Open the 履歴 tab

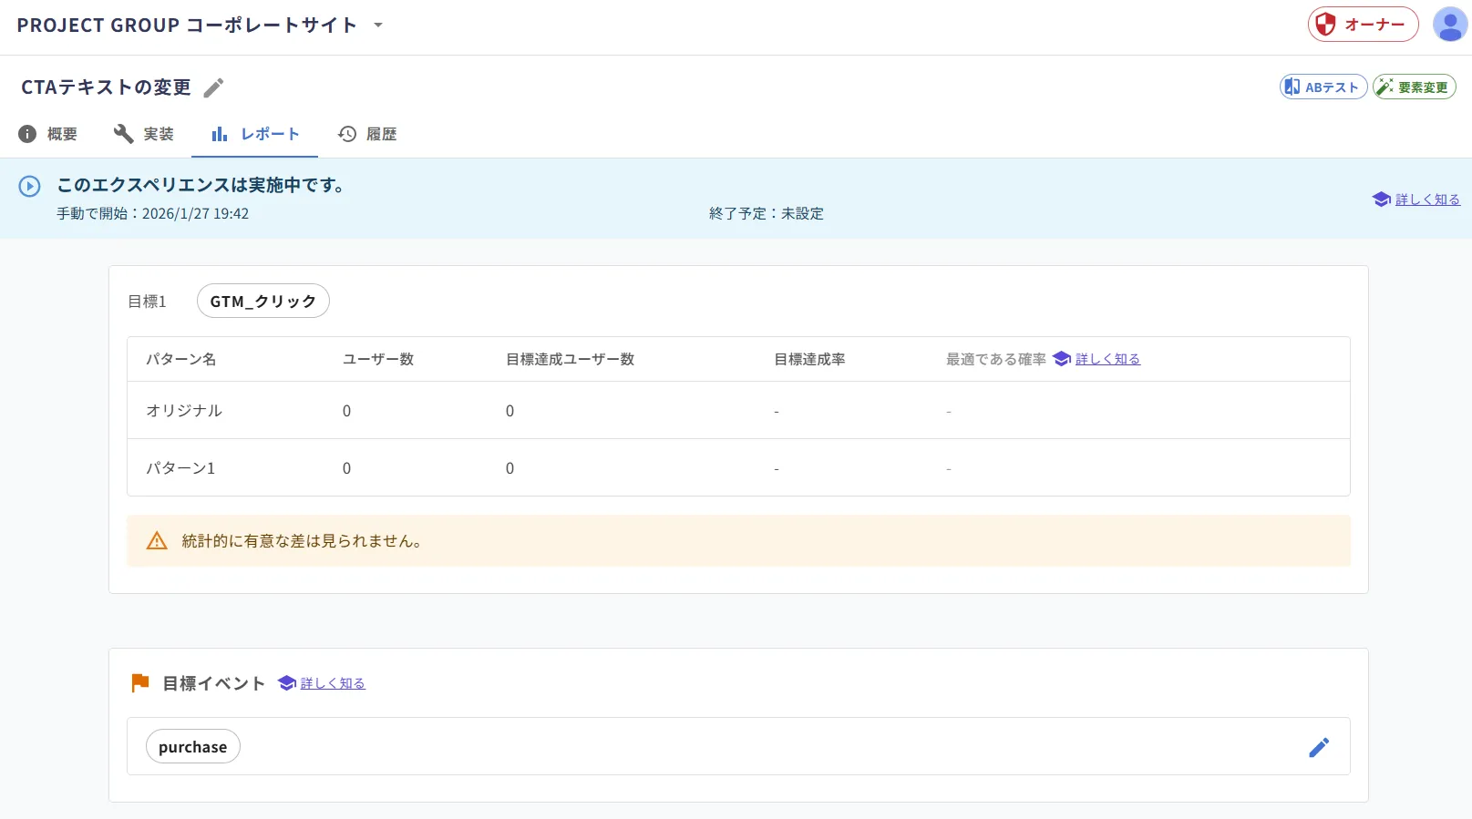pyautogui.click(x=367, y=134)
